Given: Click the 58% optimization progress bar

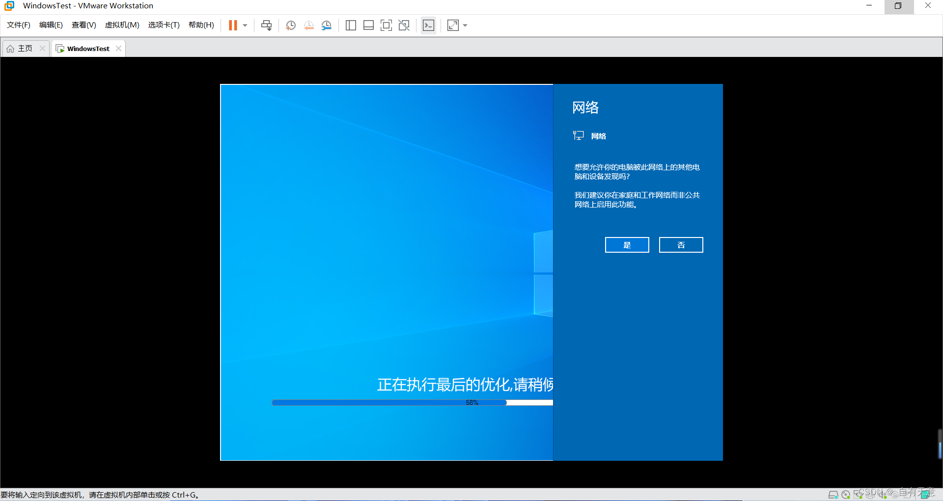Looking at the screenshot, I should (x=413, y=403).
